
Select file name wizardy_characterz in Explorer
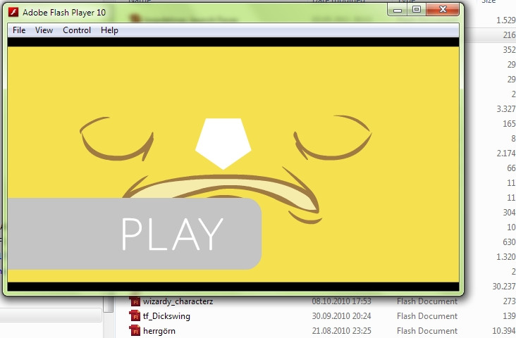click(x=178, y=301)
